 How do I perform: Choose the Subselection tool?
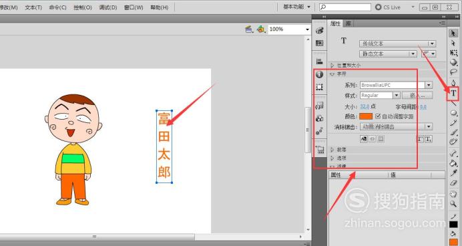[453, 43]
